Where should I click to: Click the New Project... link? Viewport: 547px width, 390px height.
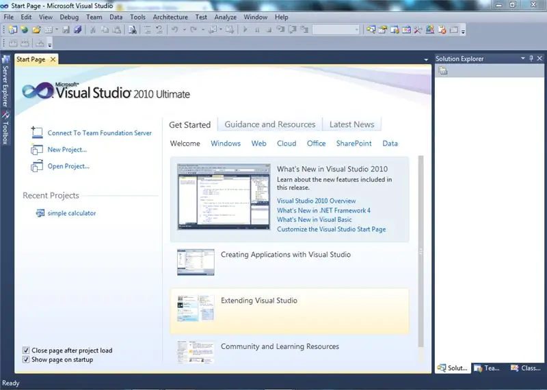pos(67,150)
